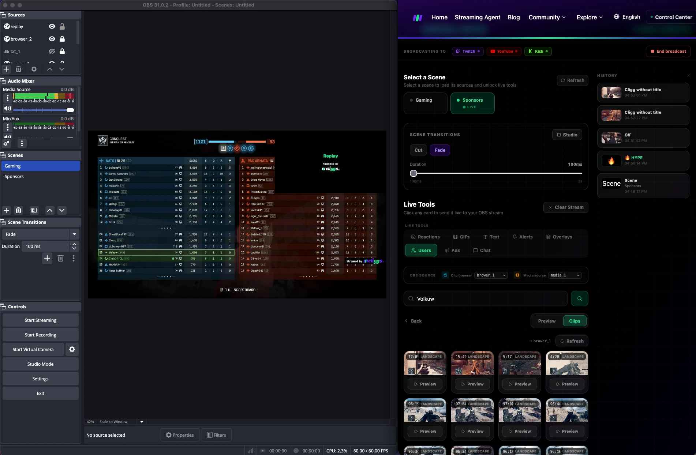The height and width of the screenshot is (455, 696).
Task: Toggle visibility of replay source
Action: (x=52, y=26)
